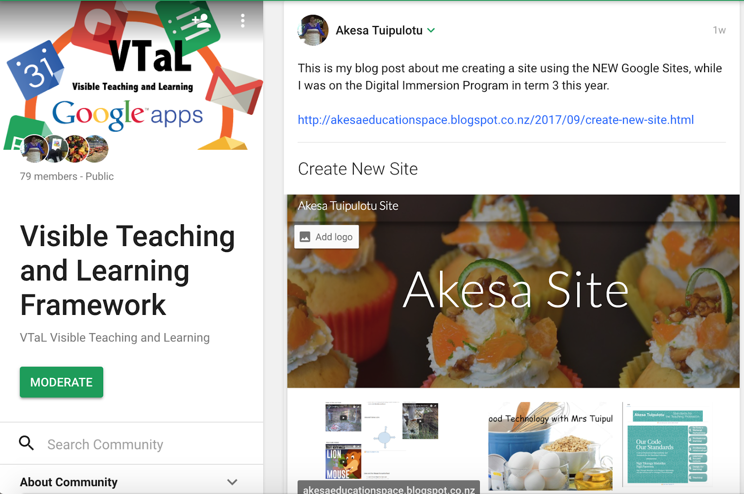Click the last member avatar in row
The height and width of the screenshot is (494, 744).
tap(96, 149)
